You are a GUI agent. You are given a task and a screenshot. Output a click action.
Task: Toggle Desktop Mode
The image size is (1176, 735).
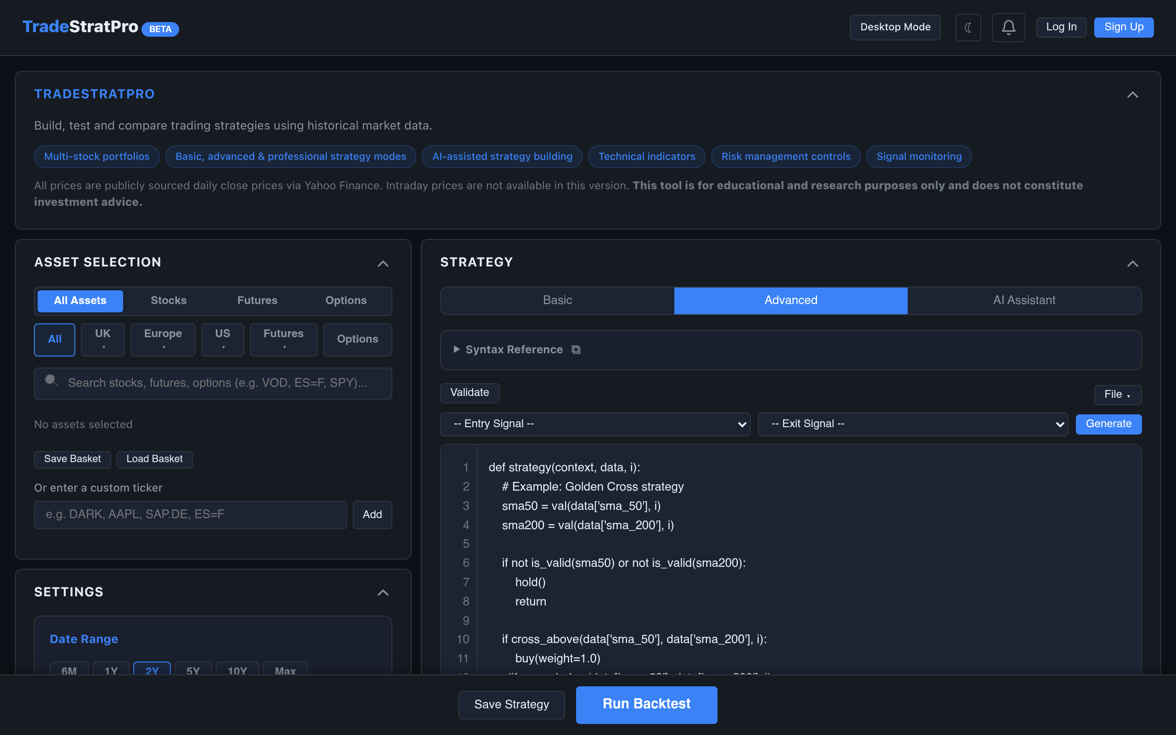coord(895,27)
